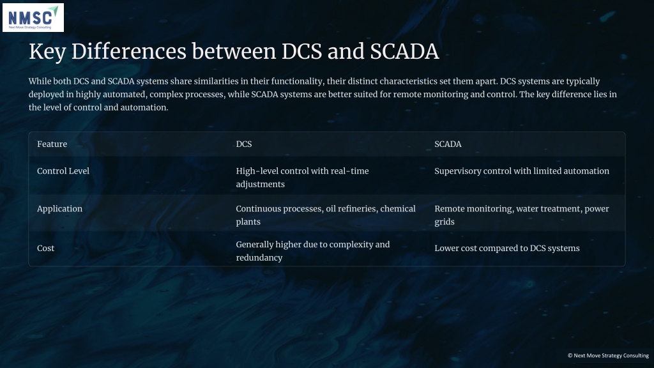Viewport: 654px width, 368px height.
Task: Select the Feature column header
Action: [52, 144]
